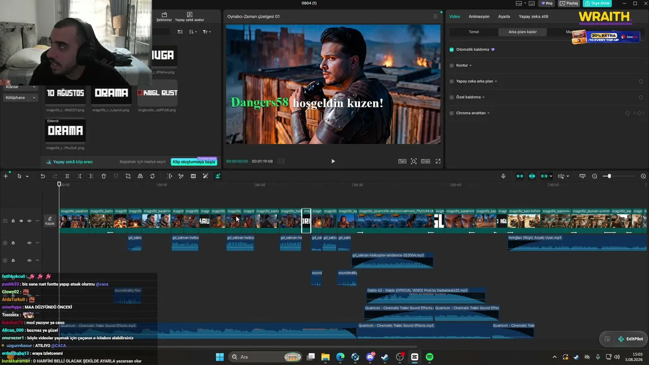Open the media sort order dropdown
Image resolution: width=649 pixels, height=365 pixels.
[x=193, y=31]
